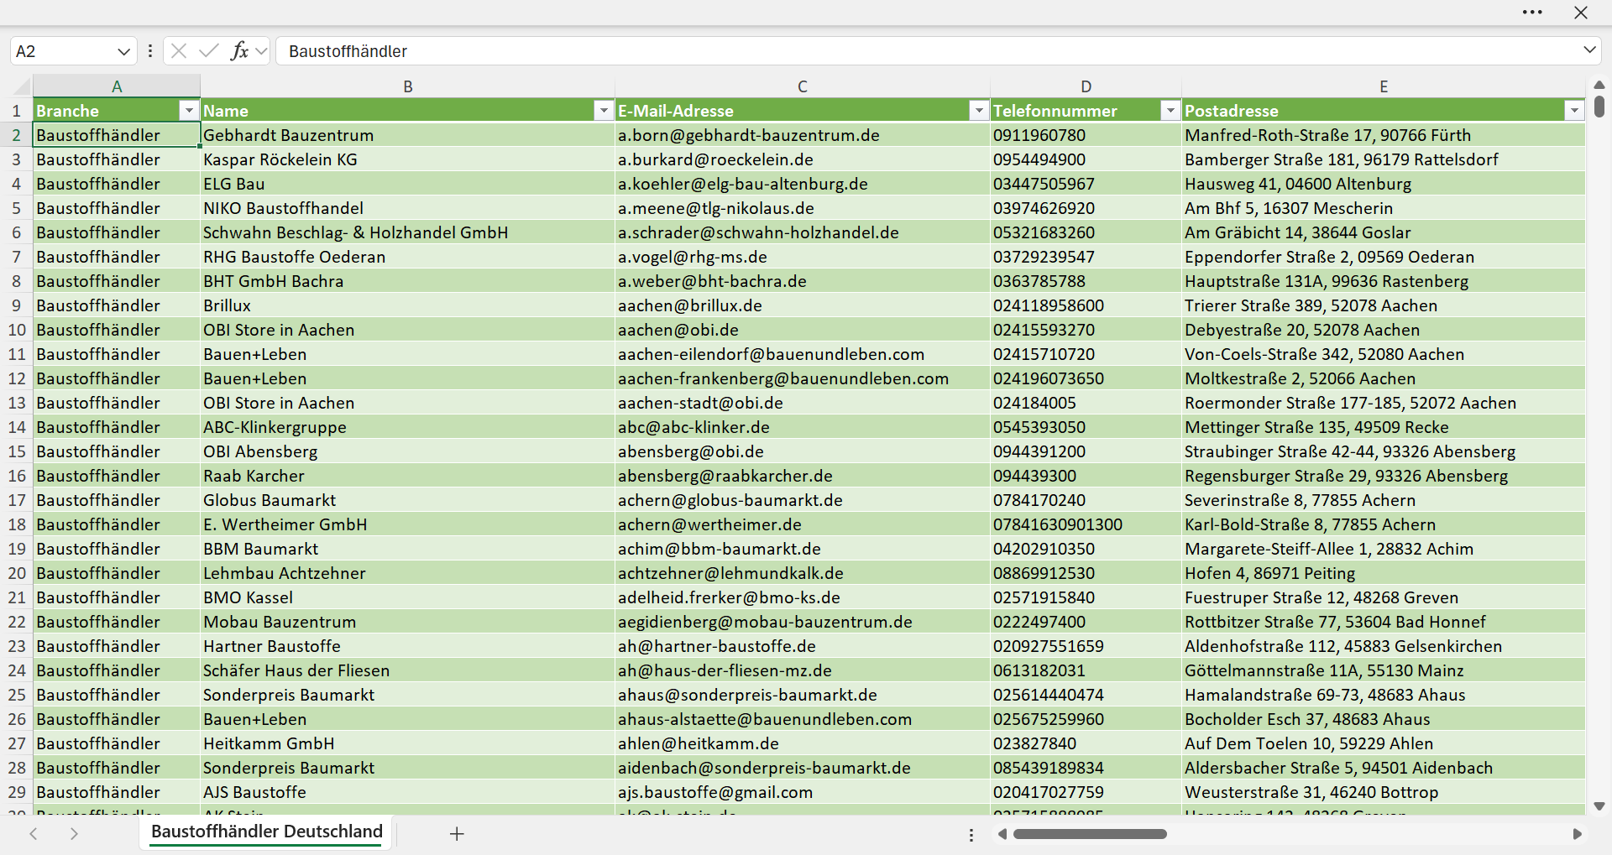Viewport: 1612px width, 855px height.
Task: Open the Telefonnummer filter dropdown
Action: pyautogui.click(x=1170, y=111)
